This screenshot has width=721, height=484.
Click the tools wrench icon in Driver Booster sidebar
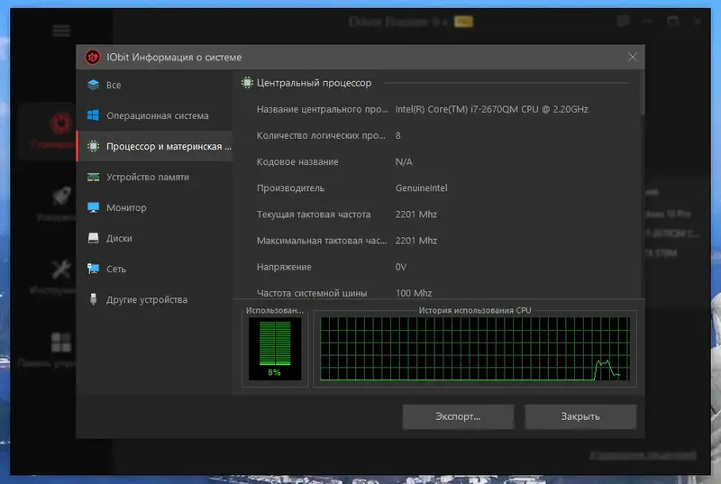[61, 269]
